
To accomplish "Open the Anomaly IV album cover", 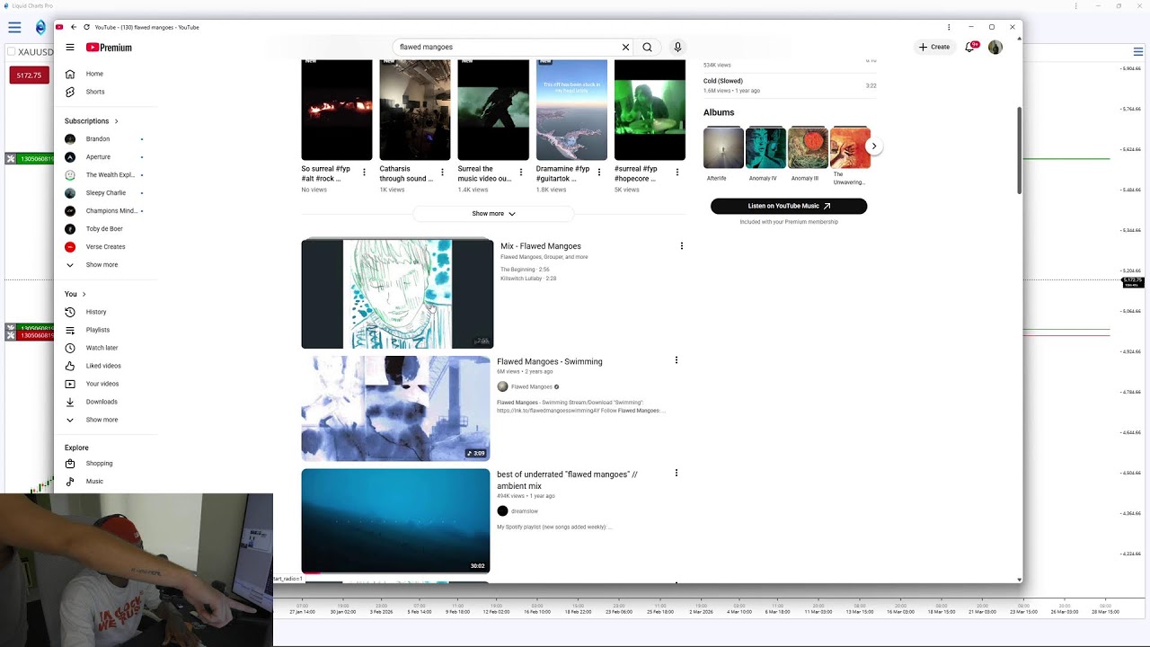I will [765, 147].
